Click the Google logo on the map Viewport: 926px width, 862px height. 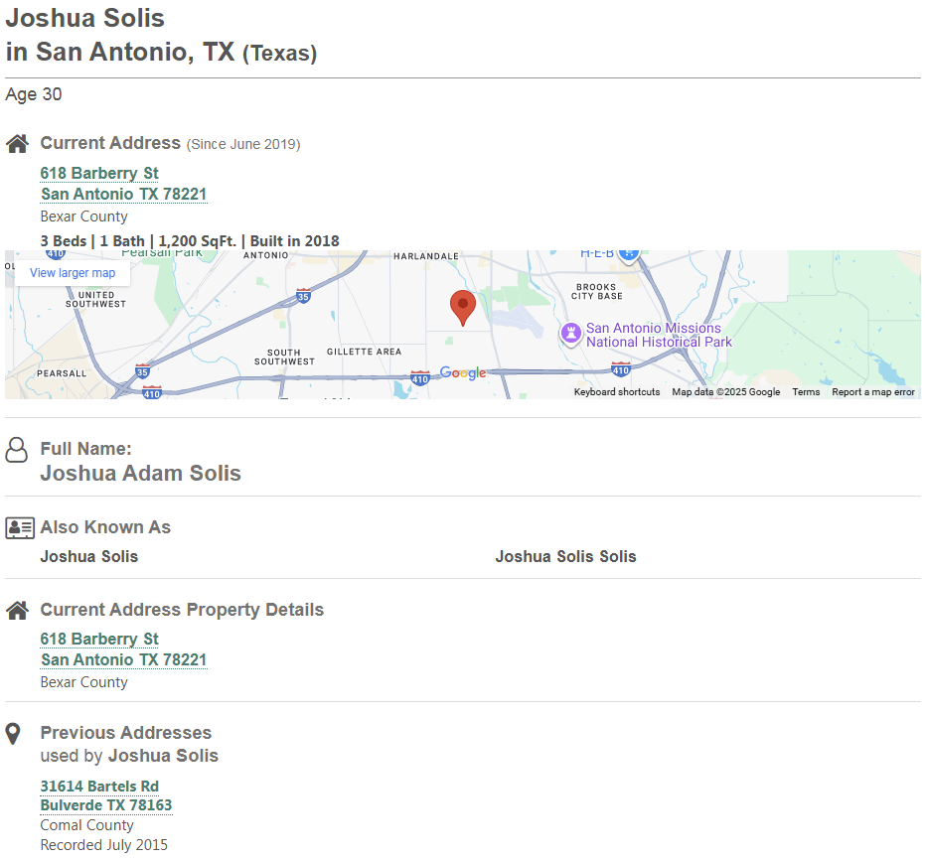463,373
